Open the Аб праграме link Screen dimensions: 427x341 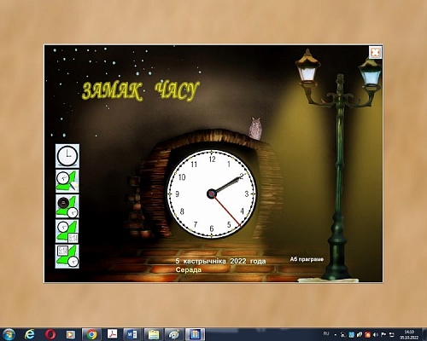tap(307, 259)
